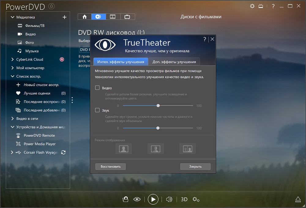Screen dimensions: 306x208
Task: Expand the CyberLink Cloud section
Action: [x=13, y=59]
